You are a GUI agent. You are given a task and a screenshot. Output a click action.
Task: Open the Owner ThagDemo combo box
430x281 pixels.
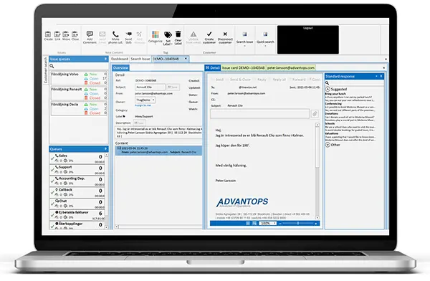pos(145,100)
